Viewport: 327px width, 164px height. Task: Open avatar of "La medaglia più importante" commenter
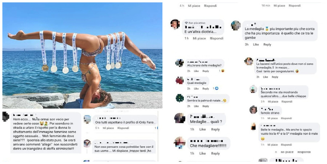point(236,25)
